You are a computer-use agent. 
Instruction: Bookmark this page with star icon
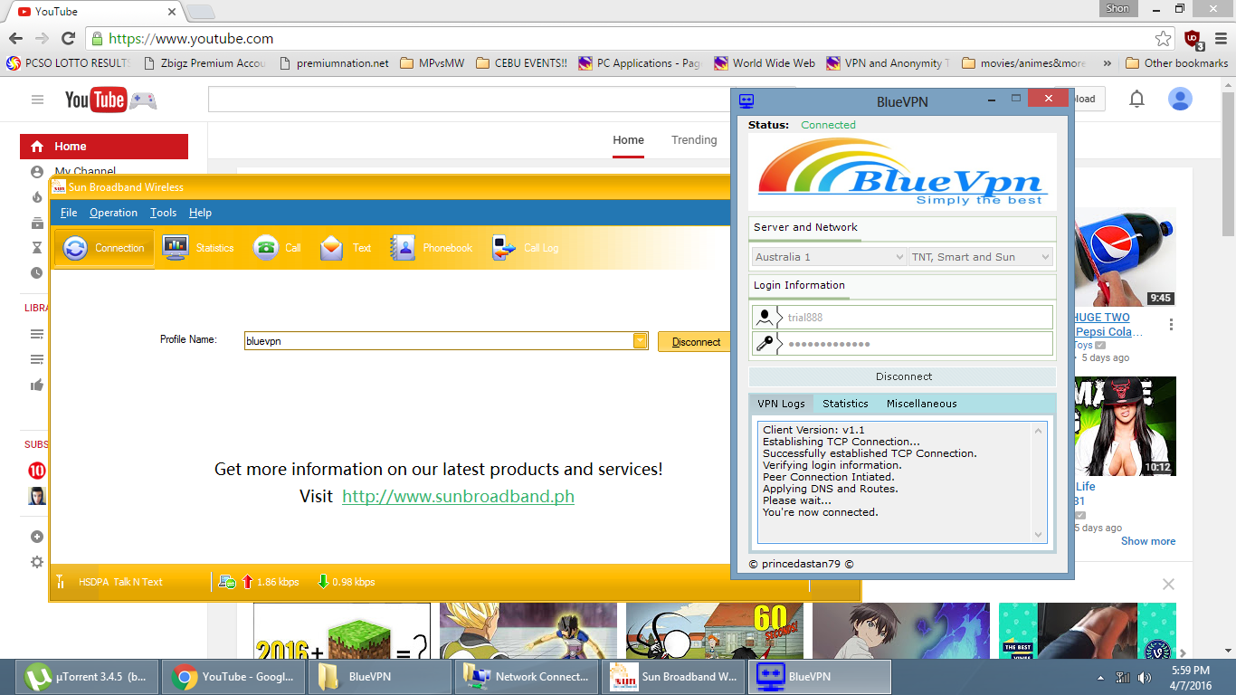(x=1163, y=39)
